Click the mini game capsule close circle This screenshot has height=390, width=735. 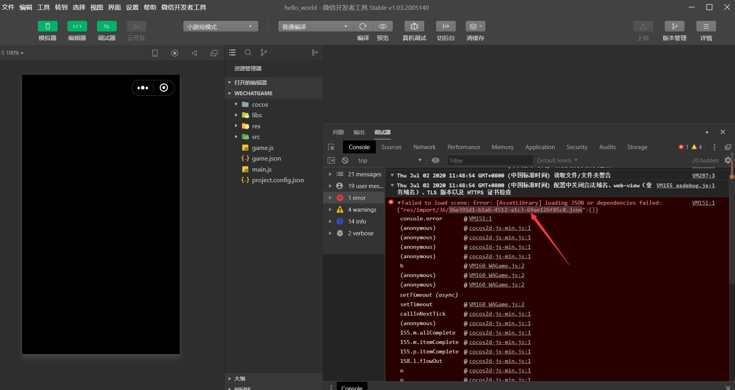[164, 88]
